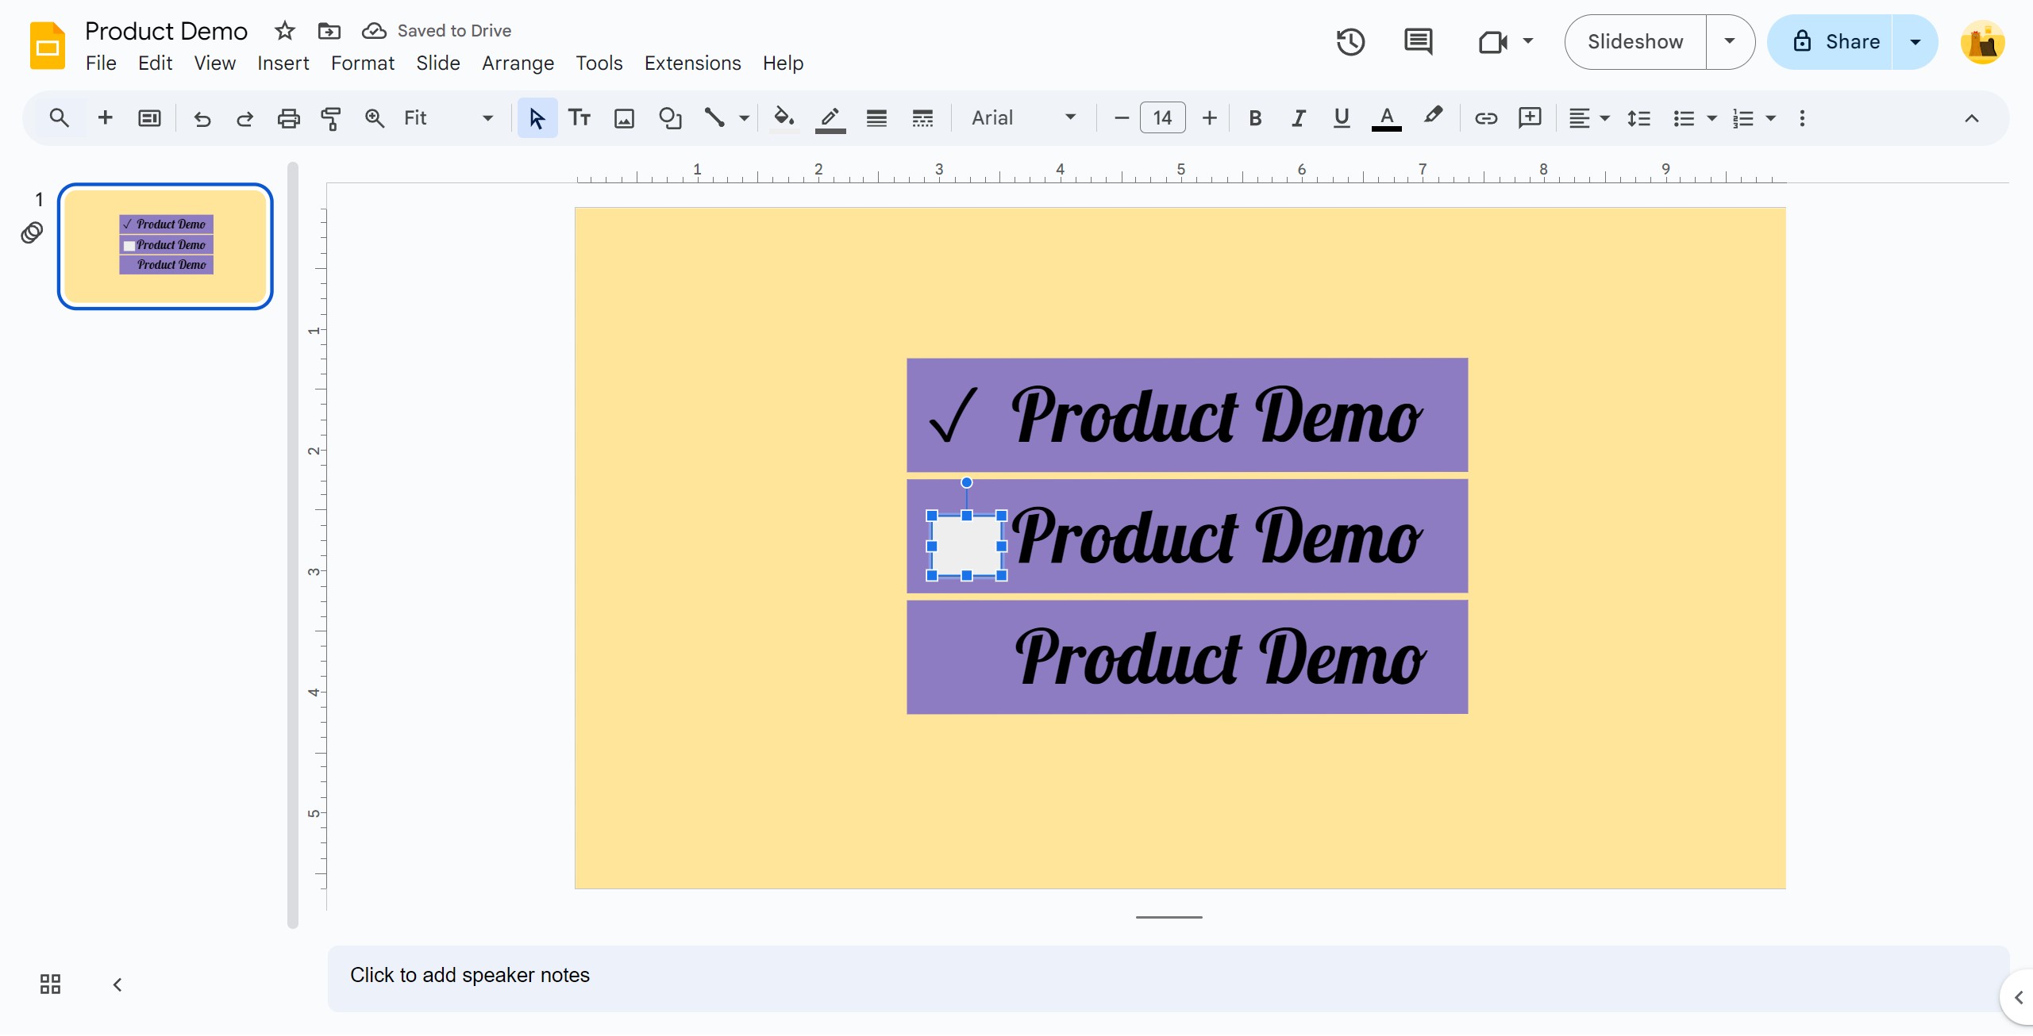Insert a Text box
The height and width of the screenshot is (1036, 2033).
point(579,118)
